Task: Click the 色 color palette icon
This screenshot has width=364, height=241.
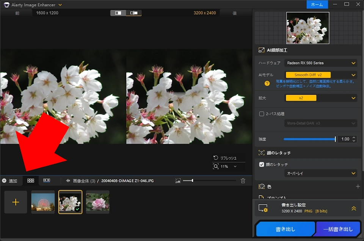Action: [261, 186]
